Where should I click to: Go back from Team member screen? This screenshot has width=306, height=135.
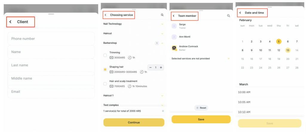(174, 16)
